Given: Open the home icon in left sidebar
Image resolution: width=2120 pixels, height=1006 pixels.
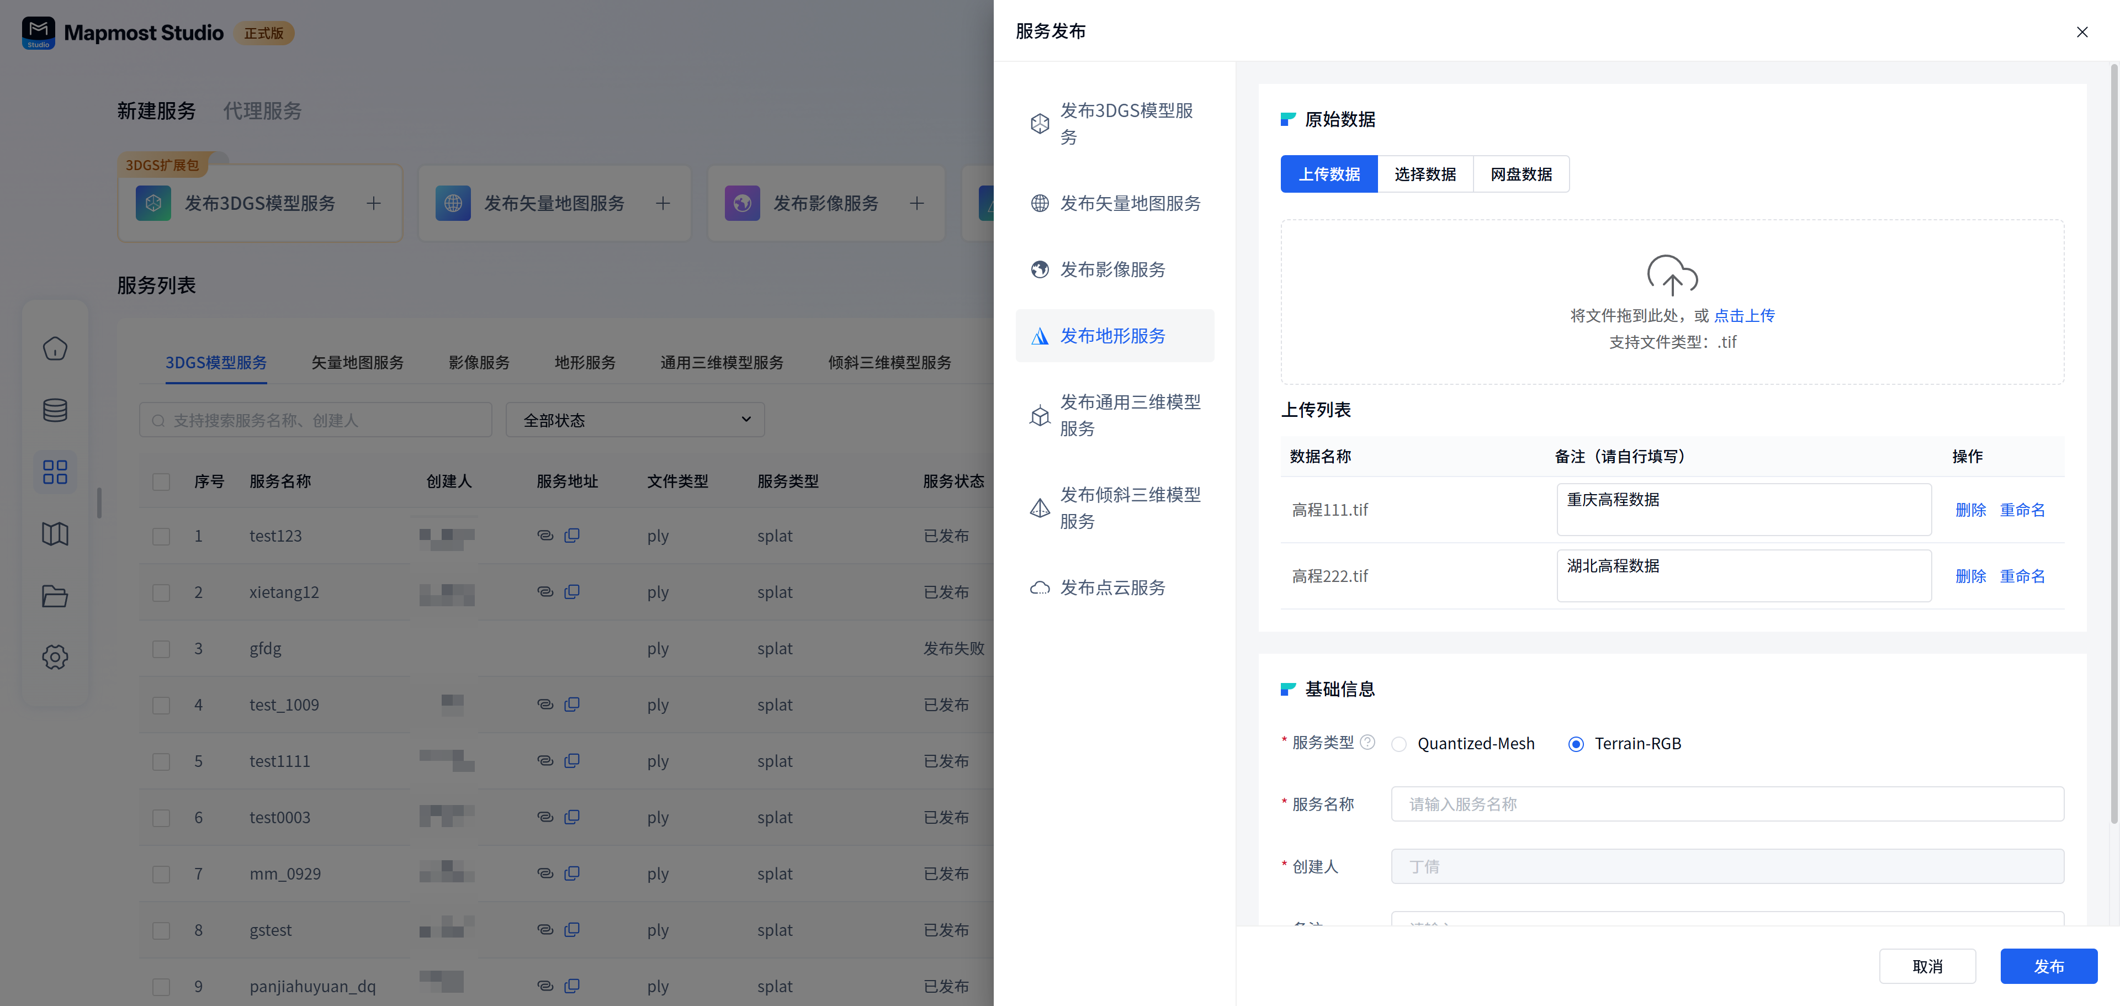Looking at the screenshot, I should pos(55,348).
